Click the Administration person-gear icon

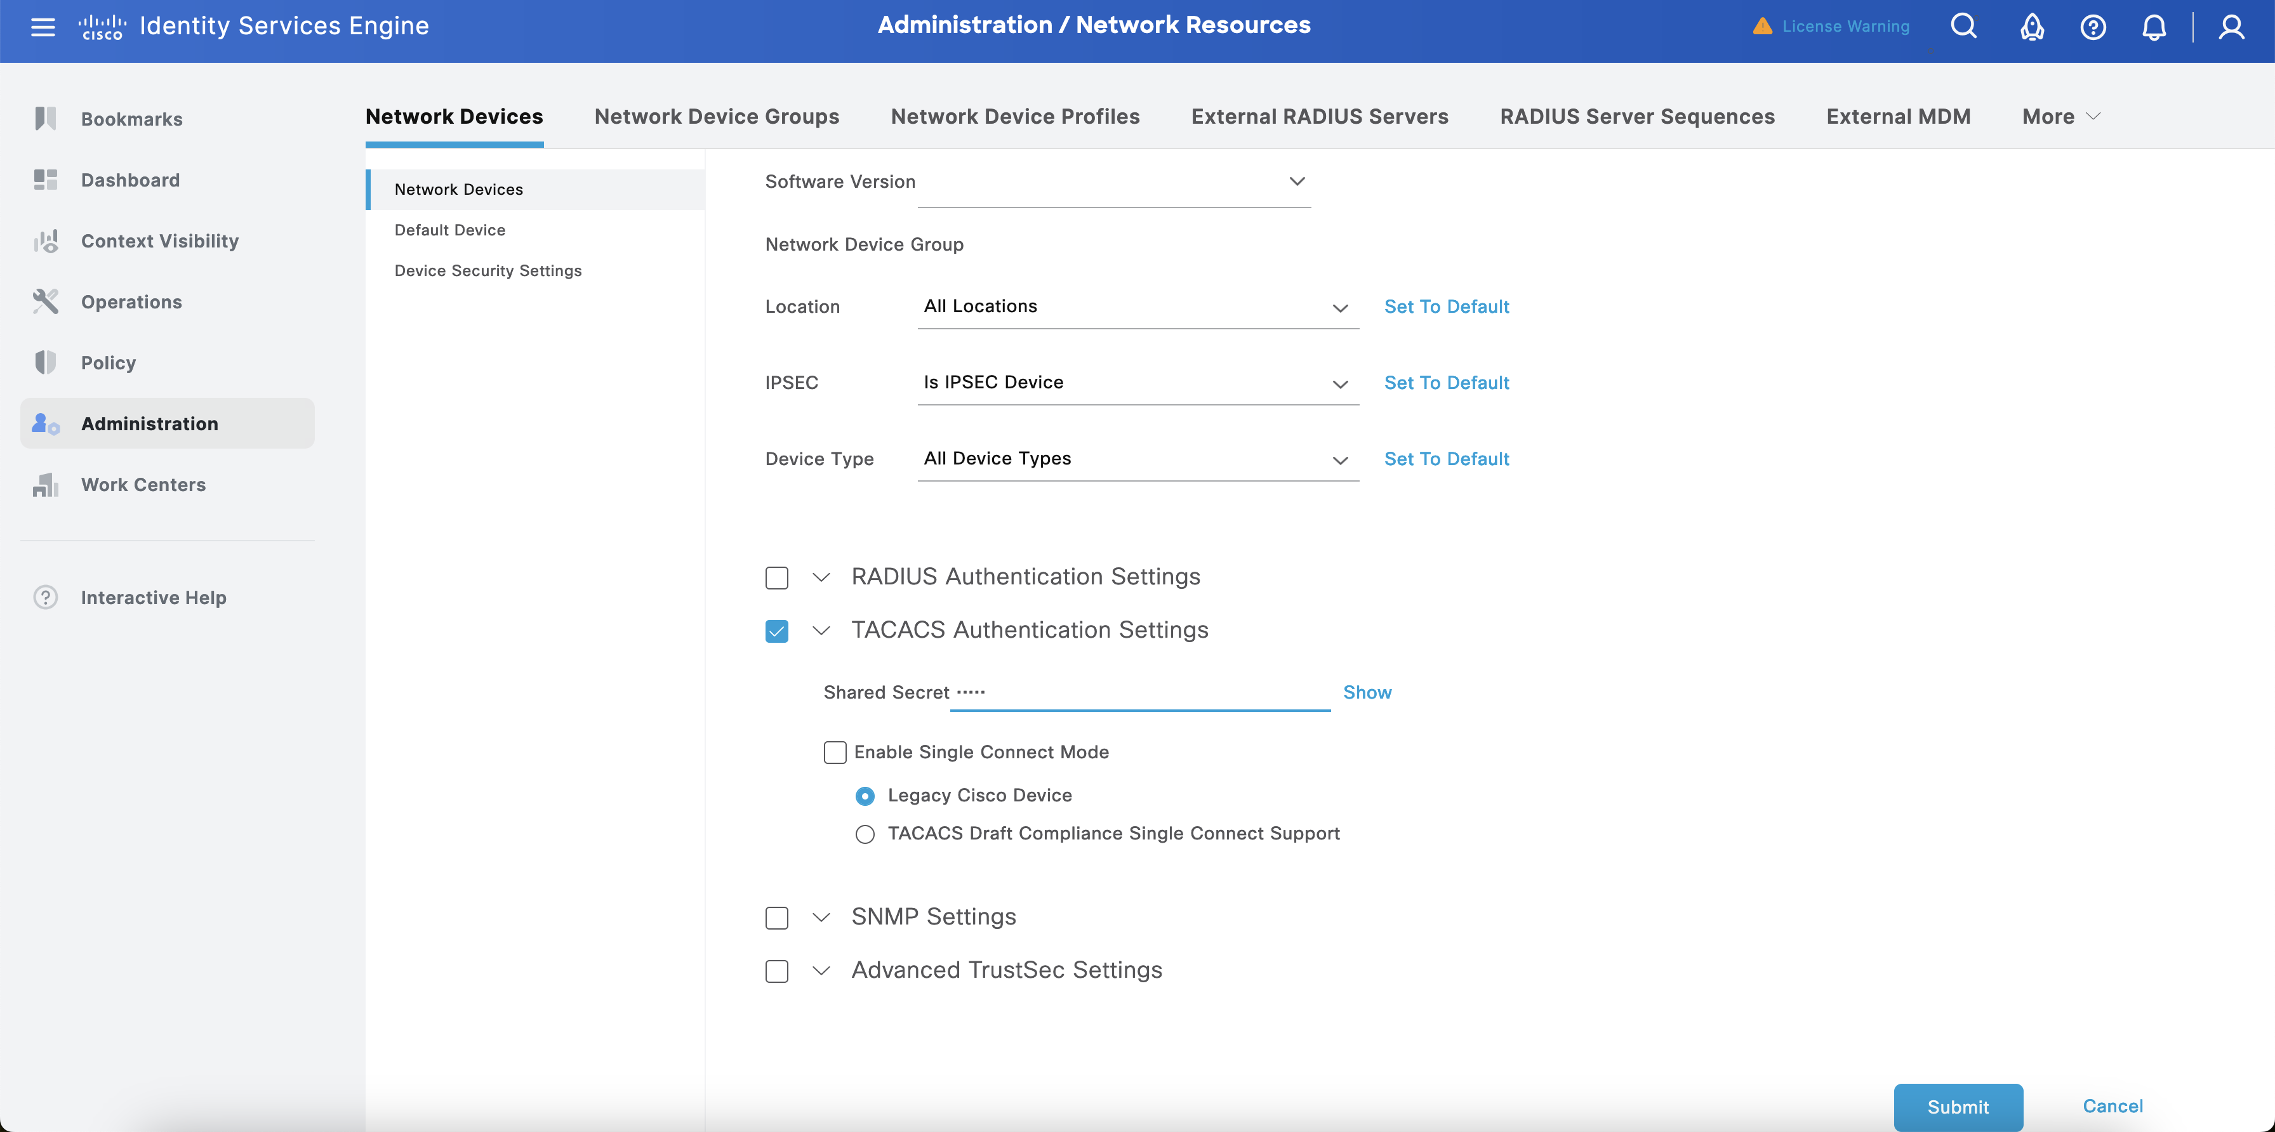[x=45, y=423]
